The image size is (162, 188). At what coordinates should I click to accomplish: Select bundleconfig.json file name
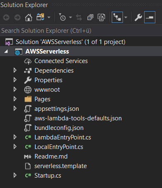coord(59,128)
